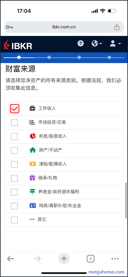The width and height of the screenshot is (128, 277).
Task: Uncheck the 工作收入 checkbox
Action: pos(15,109)
